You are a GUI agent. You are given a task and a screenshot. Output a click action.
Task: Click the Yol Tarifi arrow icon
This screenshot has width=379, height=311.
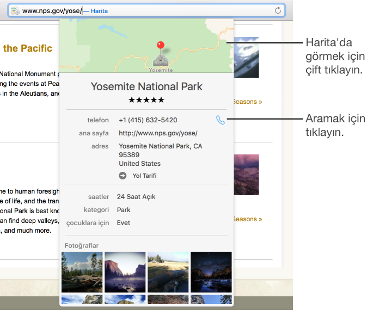[x=123, y=176]
